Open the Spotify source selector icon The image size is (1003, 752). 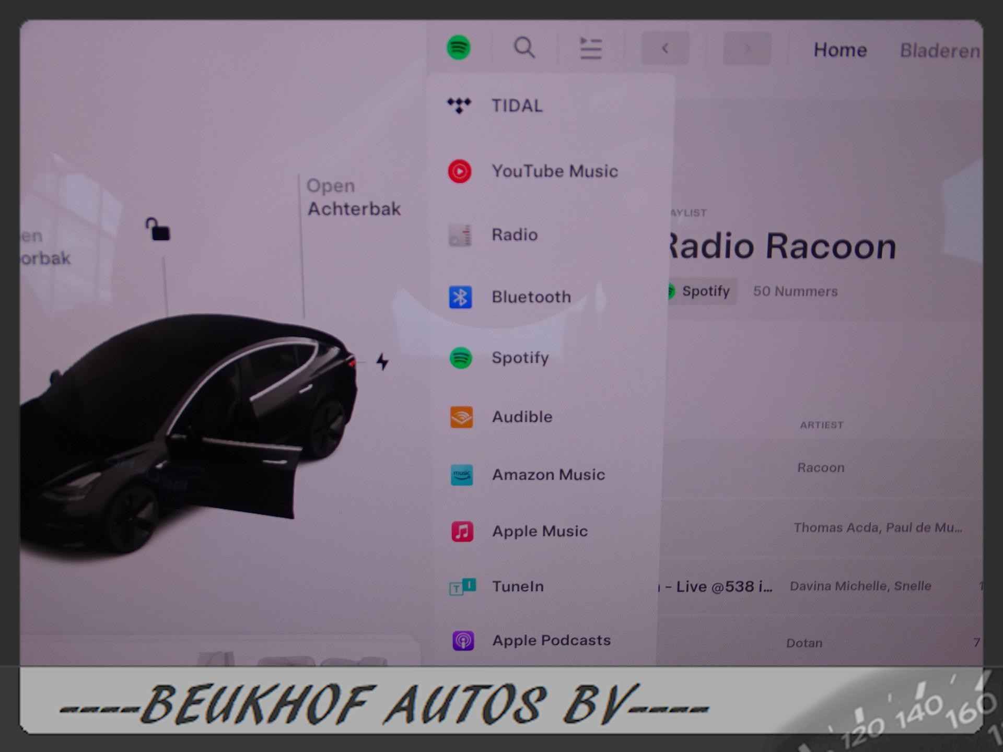point(459,48)
